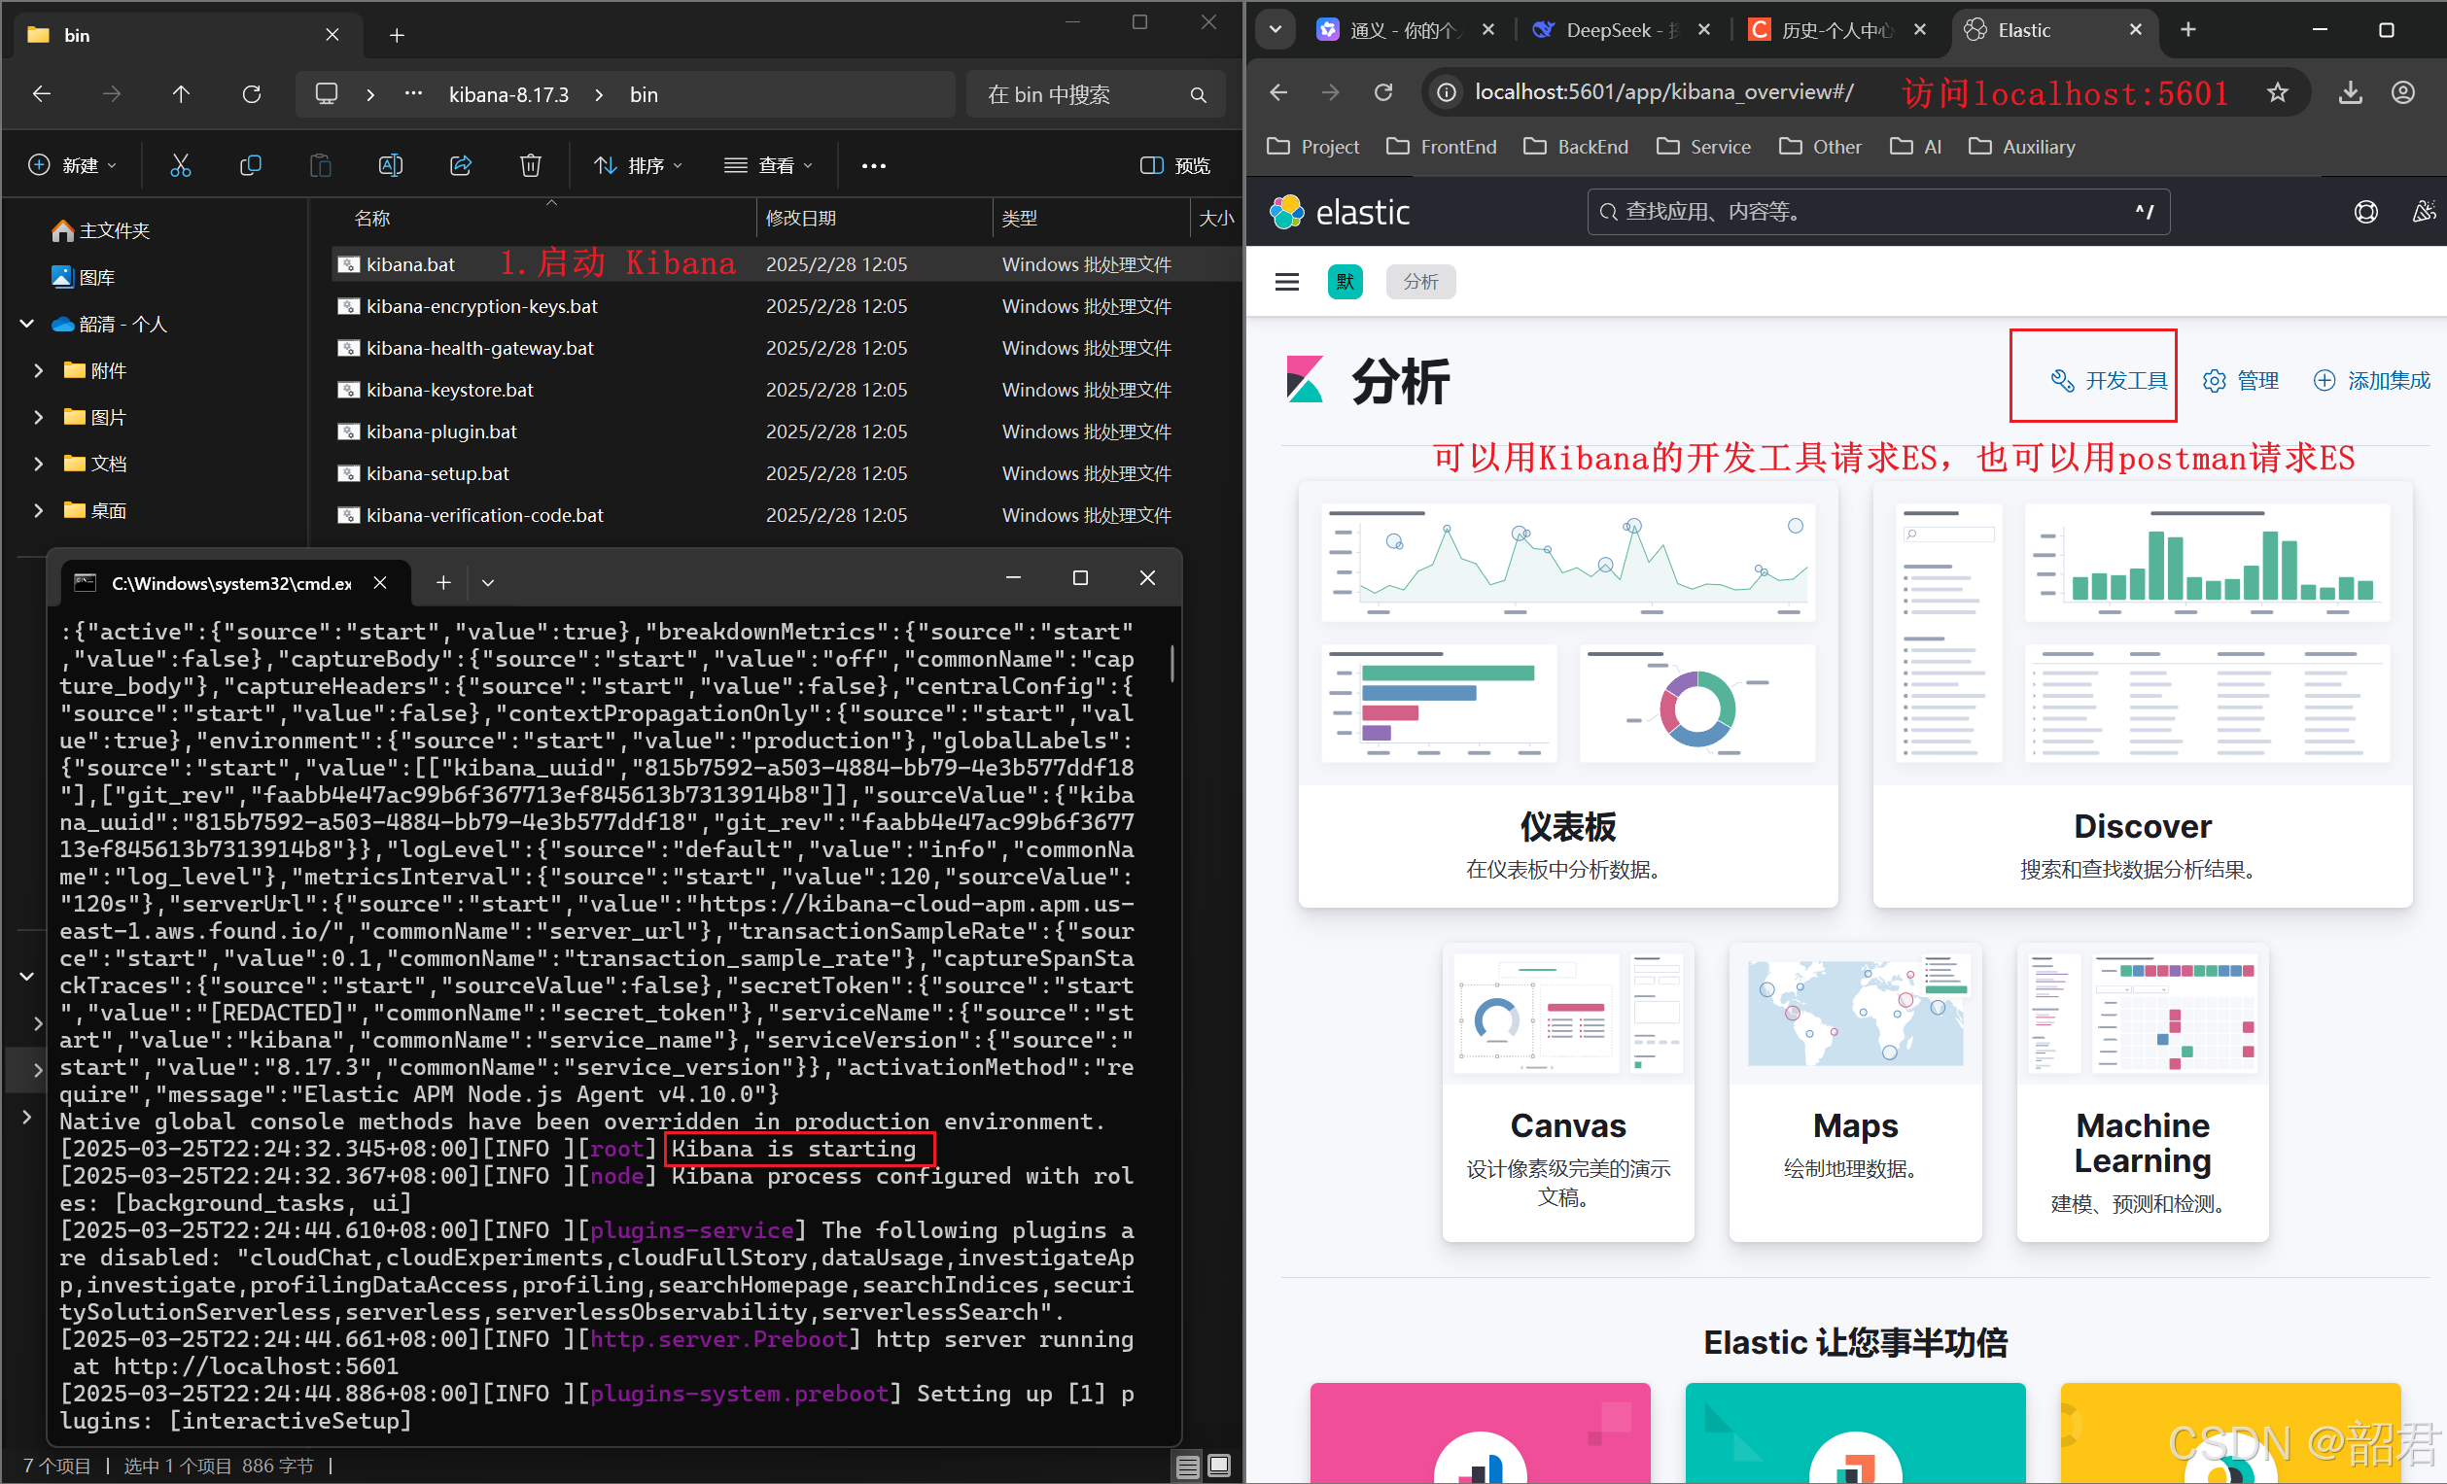
Task: Open the 排序 sort dropdown
Action: 639,165
